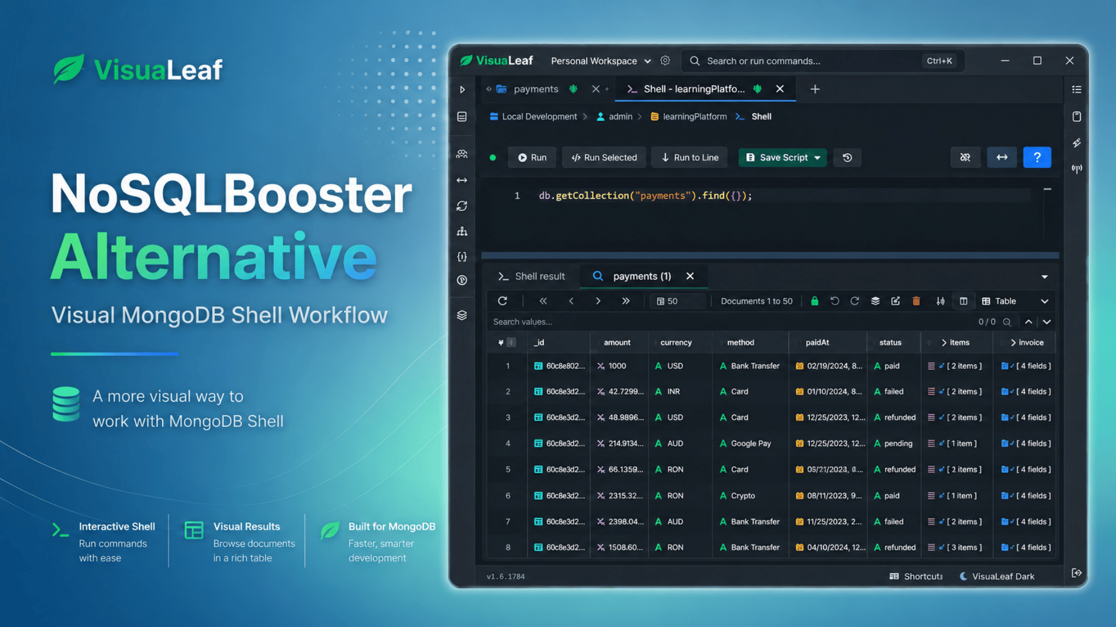1116x627 pixels.
Task: Click the redo icon in results toolbar
Action: 854,301
